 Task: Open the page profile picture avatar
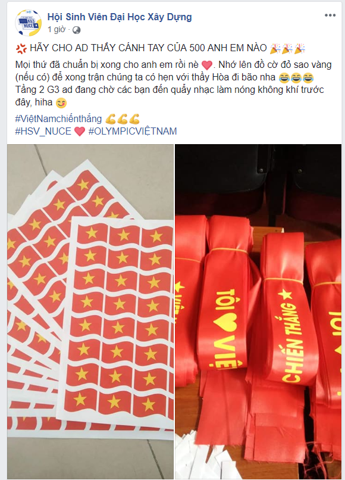(29, 23)
